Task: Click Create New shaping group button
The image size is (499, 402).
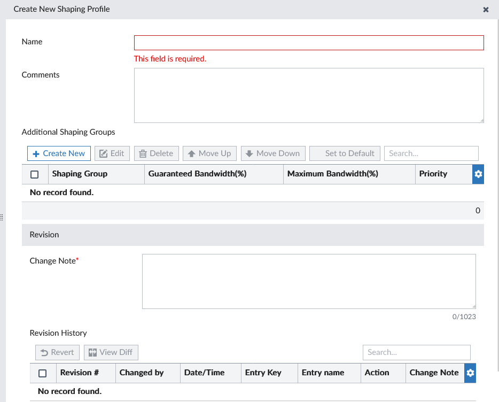Action: pyautogui.click(x=59, y=153)
